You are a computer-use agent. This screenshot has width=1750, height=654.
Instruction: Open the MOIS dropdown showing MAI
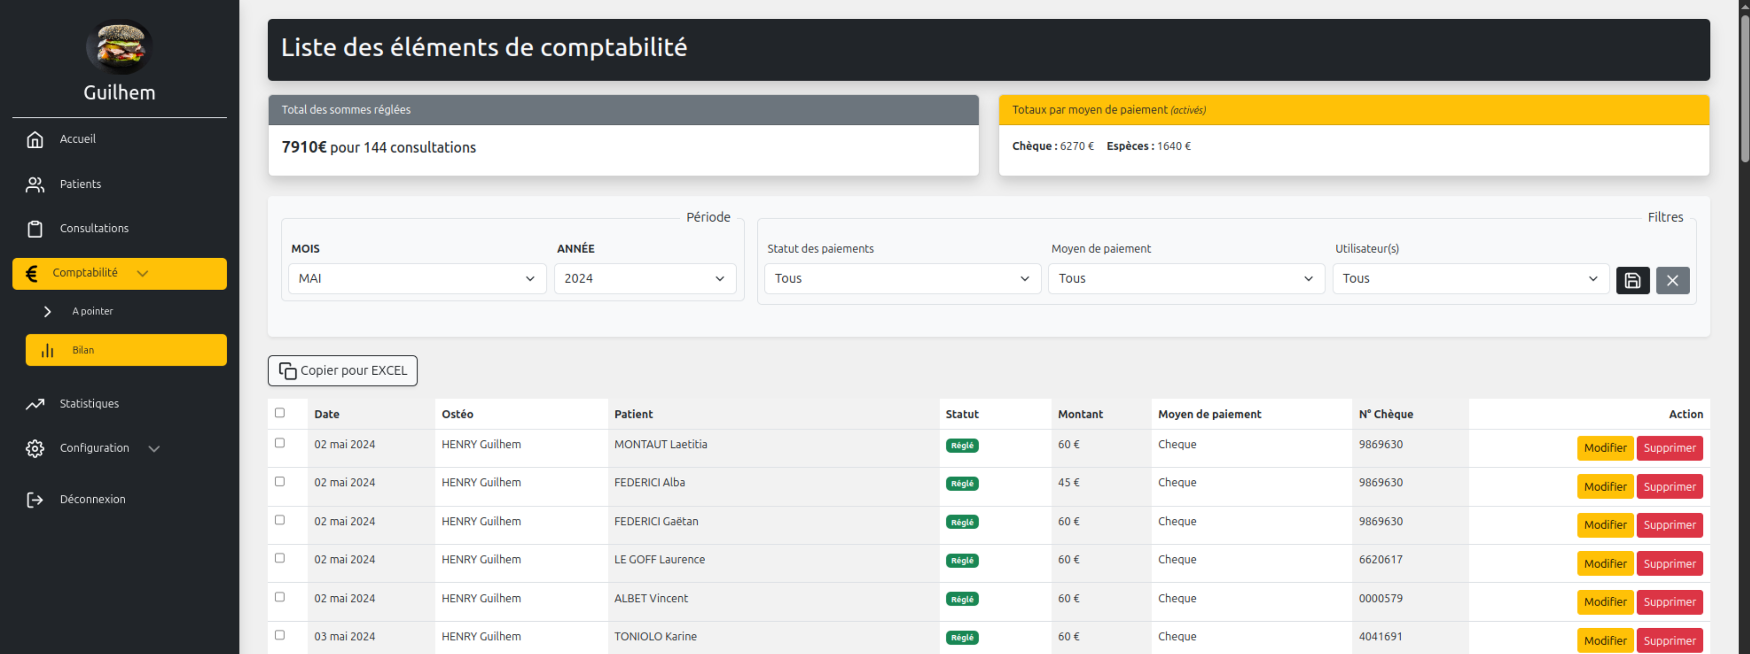pos(416,279)
